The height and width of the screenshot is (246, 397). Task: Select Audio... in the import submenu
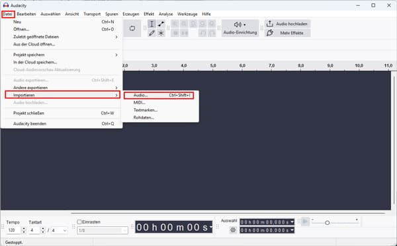tap(159, 95)
